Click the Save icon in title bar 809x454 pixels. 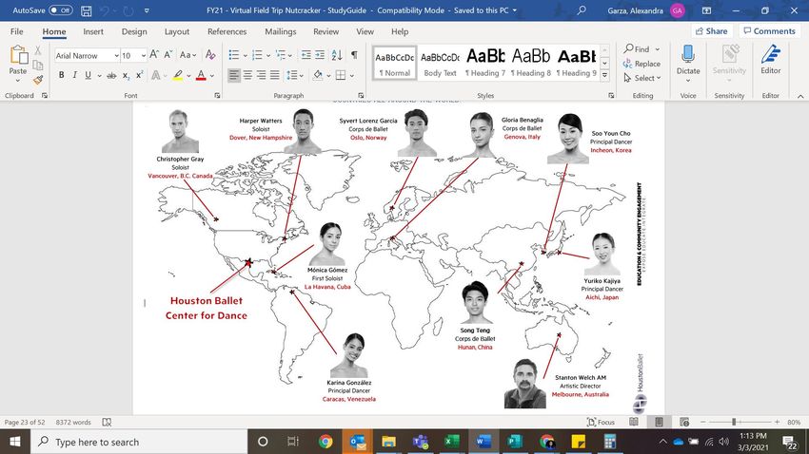click(x=87, y=10)
